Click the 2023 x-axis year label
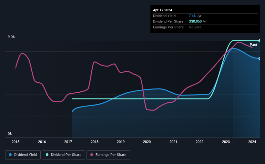Viewport: 265px width, 164px height. point(226,142)
